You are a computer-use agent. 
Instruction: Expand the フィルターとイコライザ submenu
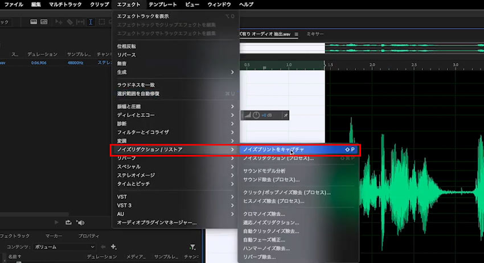point(175,132)
